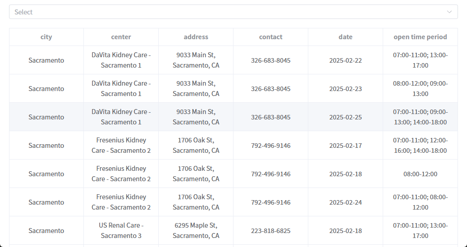Click the address column header
467x247 pixels.
point(196,37)
